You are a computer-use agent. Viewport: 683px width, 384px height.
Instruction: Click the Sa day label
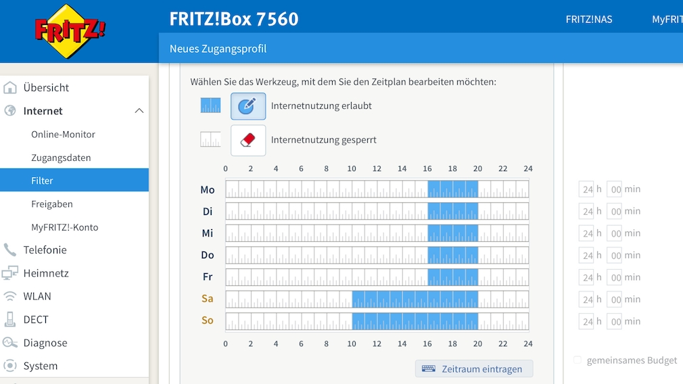click(208, 299)
